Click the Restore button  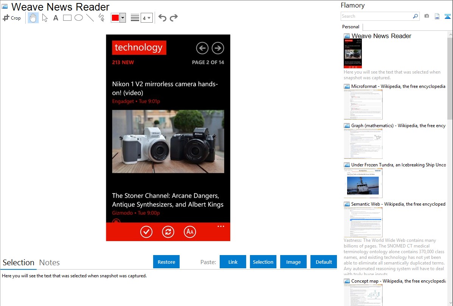tap(166, 262)
